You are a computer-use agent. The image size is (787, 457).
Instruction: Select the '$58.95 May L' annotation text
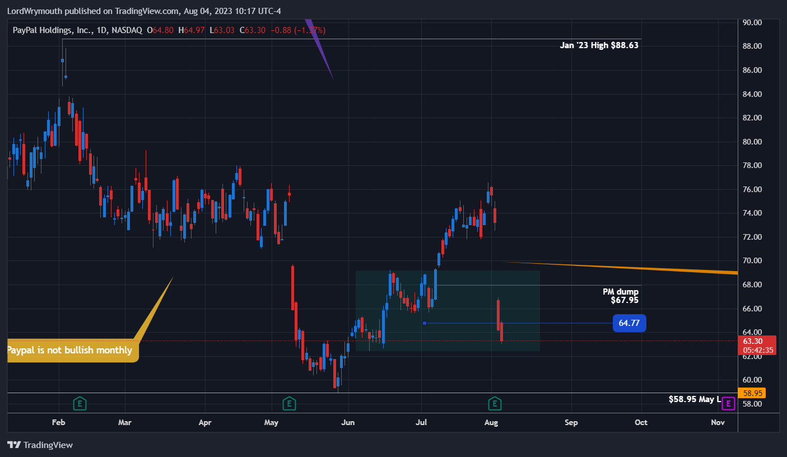click(695, 399)
